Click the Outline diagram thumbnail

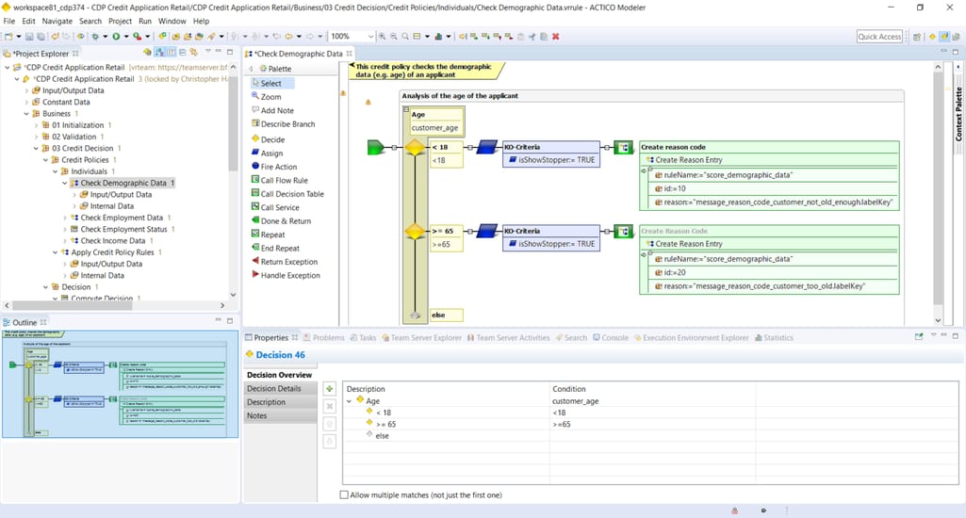[x=120, y=384]
